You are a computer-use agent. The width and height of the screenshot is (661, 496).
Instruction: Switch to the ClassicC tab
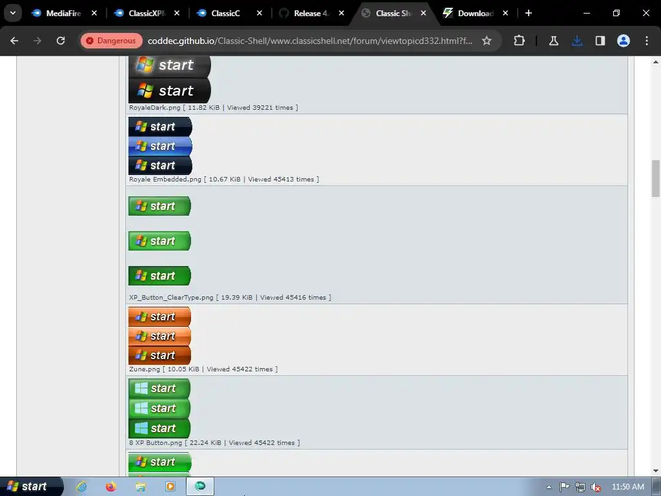point(229,13)
